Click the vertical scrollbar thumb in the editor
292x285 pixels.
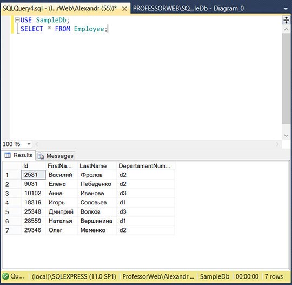(286, 78)
